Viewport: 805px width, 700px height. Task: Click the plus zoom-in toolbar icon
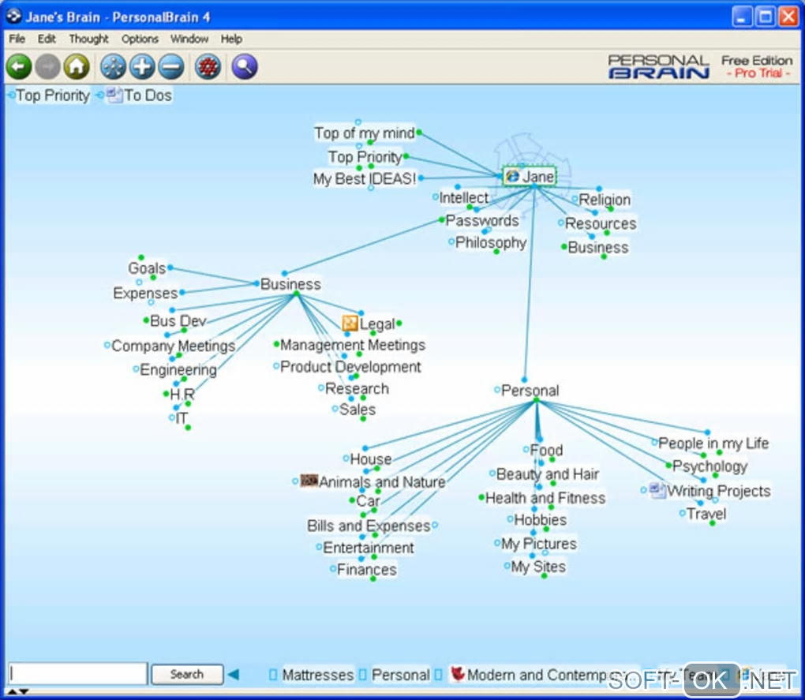click(142, 67)
